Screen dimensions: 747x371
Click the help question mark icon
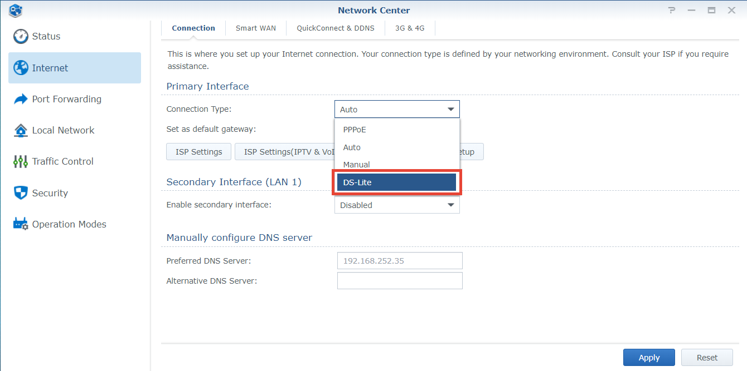point(671,10)
